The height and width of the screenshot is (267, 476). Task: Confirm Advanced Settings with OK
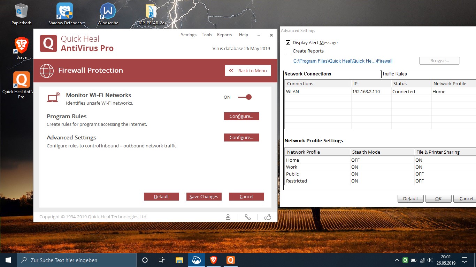(438, 199)
